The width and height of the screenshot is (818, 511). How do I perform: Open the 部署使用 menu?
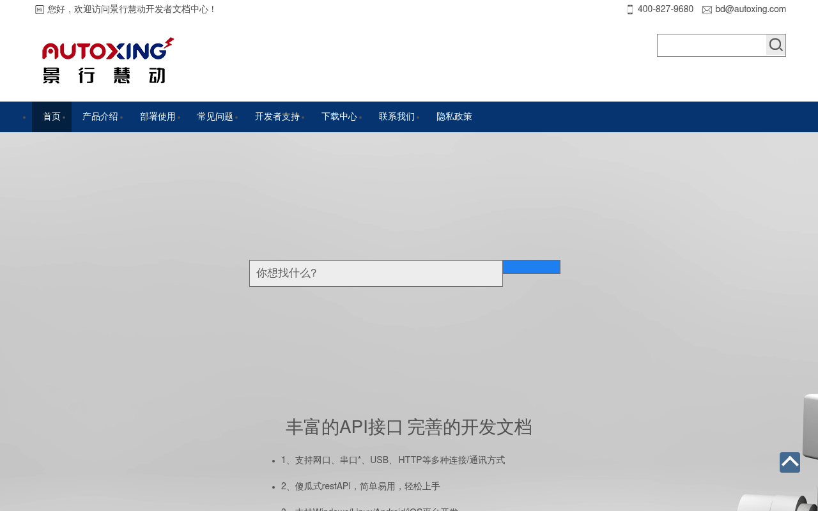pos(158,117)
